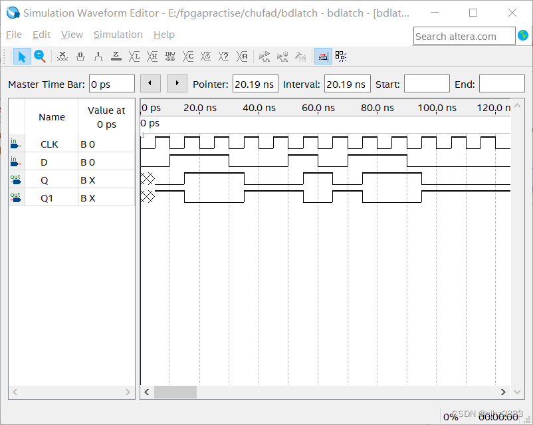Image resolution: width=533 pixels, height=425 pixels.
Task: Generate ModelSim testbench script icon
Action: point(300,57)
